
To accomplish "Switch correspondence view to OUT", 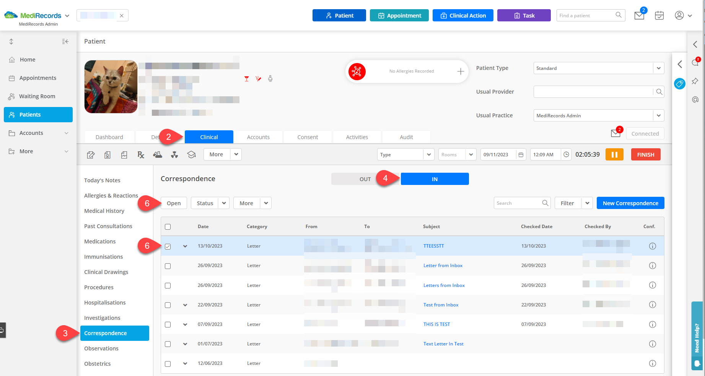I will click(365, 179).
